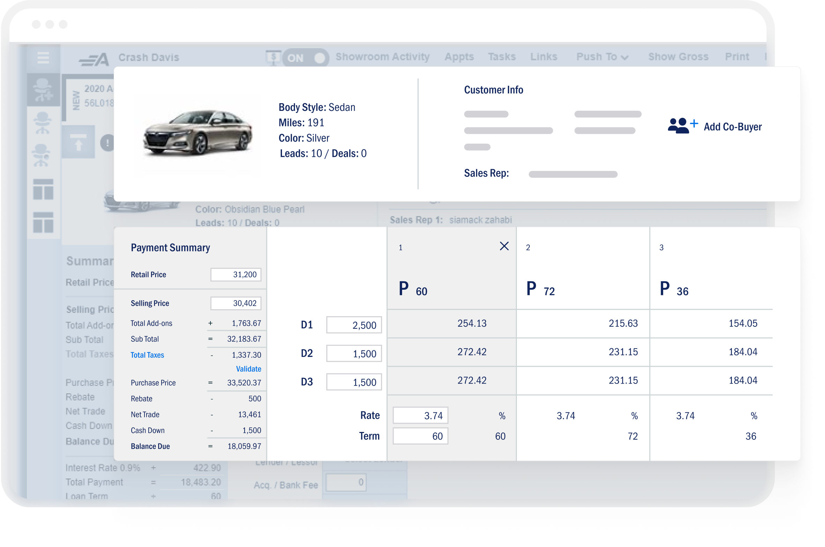
Task: Click the Total Taxes link
Action: coord(147,355)
